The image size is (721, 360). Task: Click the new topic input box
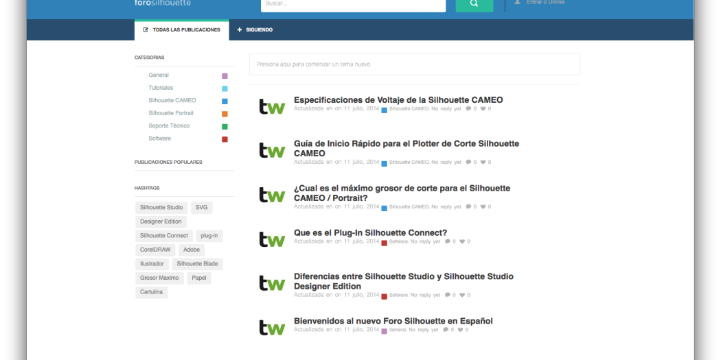(415, 64)
